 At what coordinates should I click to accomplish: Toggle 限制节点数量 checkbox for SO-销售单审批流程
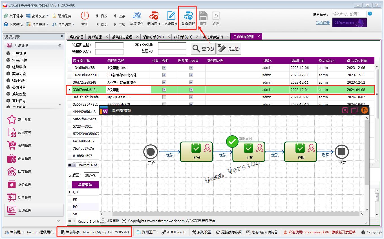(x=191, y=75)
